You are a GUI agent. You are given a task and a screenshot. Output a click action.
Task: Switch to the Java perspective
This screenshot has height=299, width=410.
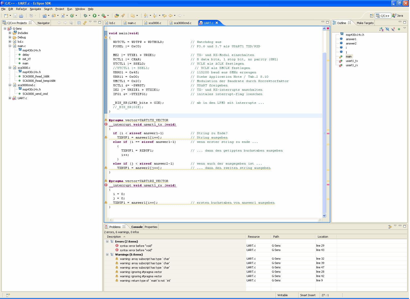point(398,16)
